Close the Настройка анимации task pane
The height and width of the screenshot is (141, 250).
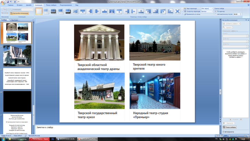click(248, 20)
